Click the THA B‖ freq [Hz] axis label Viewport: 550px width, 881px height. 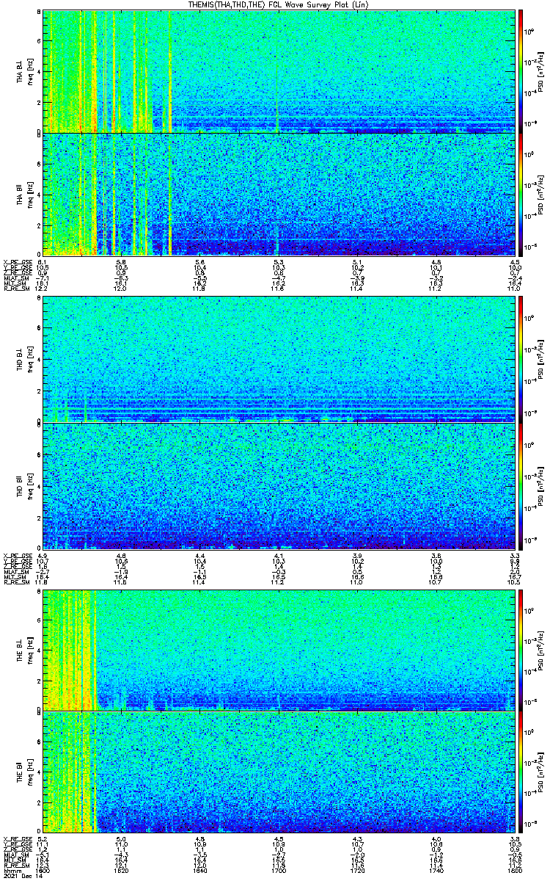pos(30,194)
